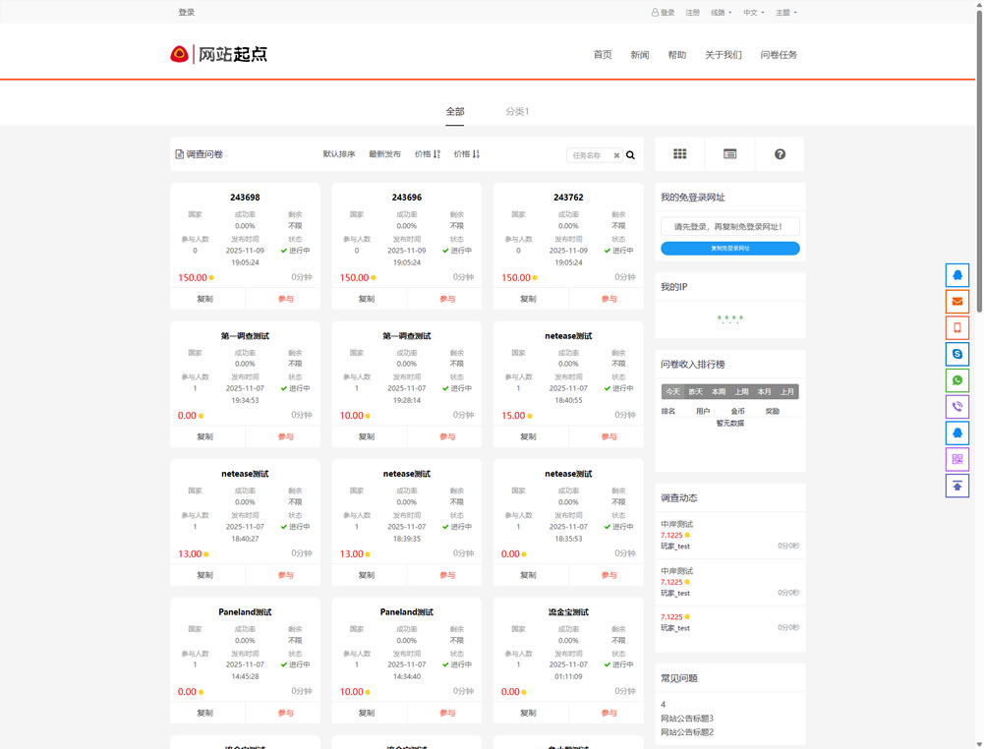Screen dimensions: 984x749
Task: Switch to list view icon
Action: pyautogui.click(x=729, y=154)
